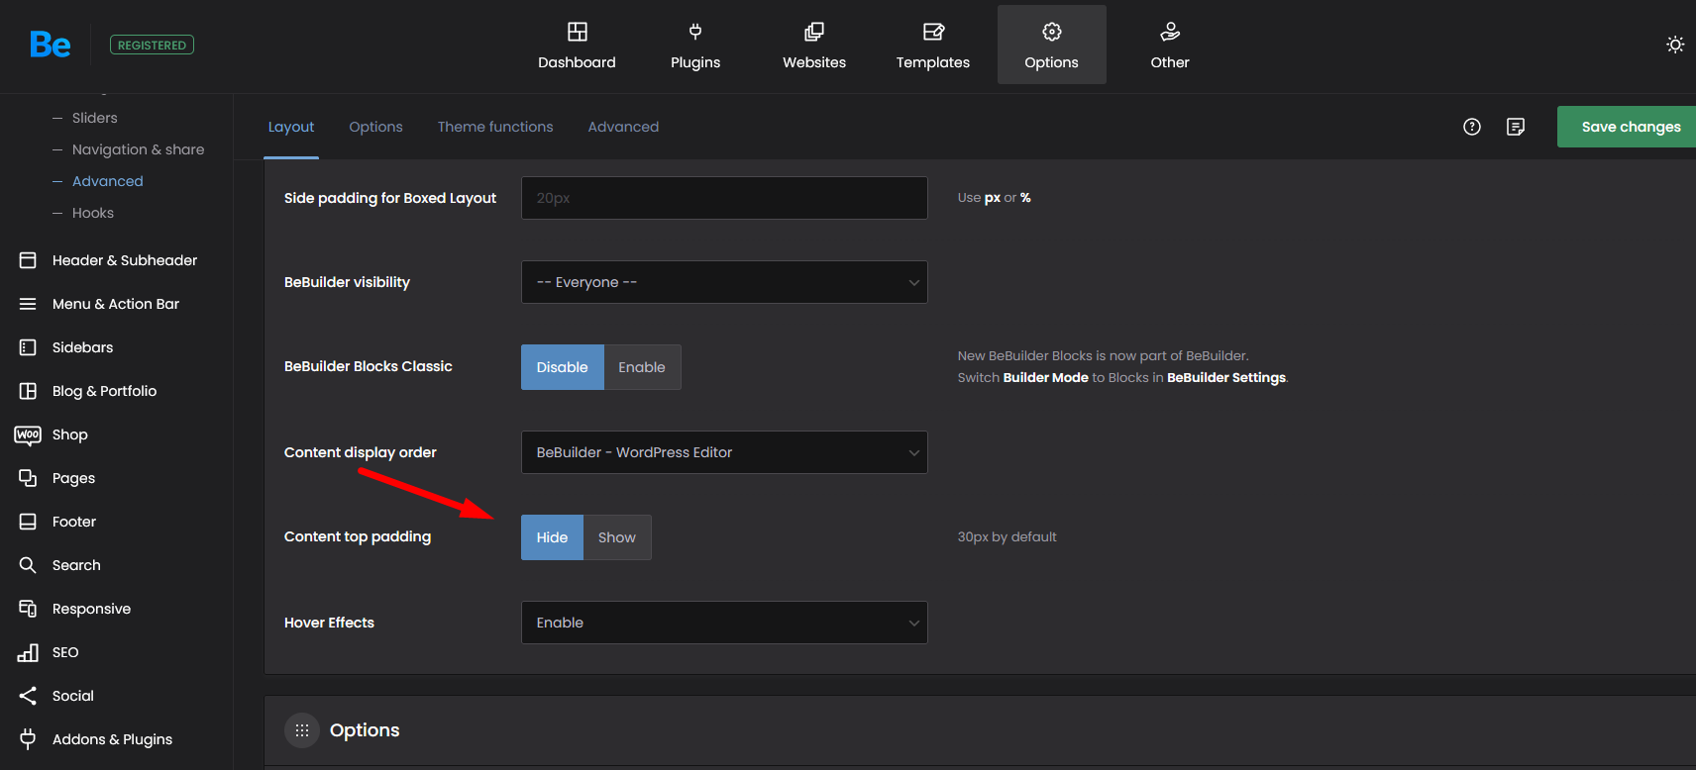Open Sliders in sidebar submenu
Viewport: 1696px width, 770px height.
[95, 118]
